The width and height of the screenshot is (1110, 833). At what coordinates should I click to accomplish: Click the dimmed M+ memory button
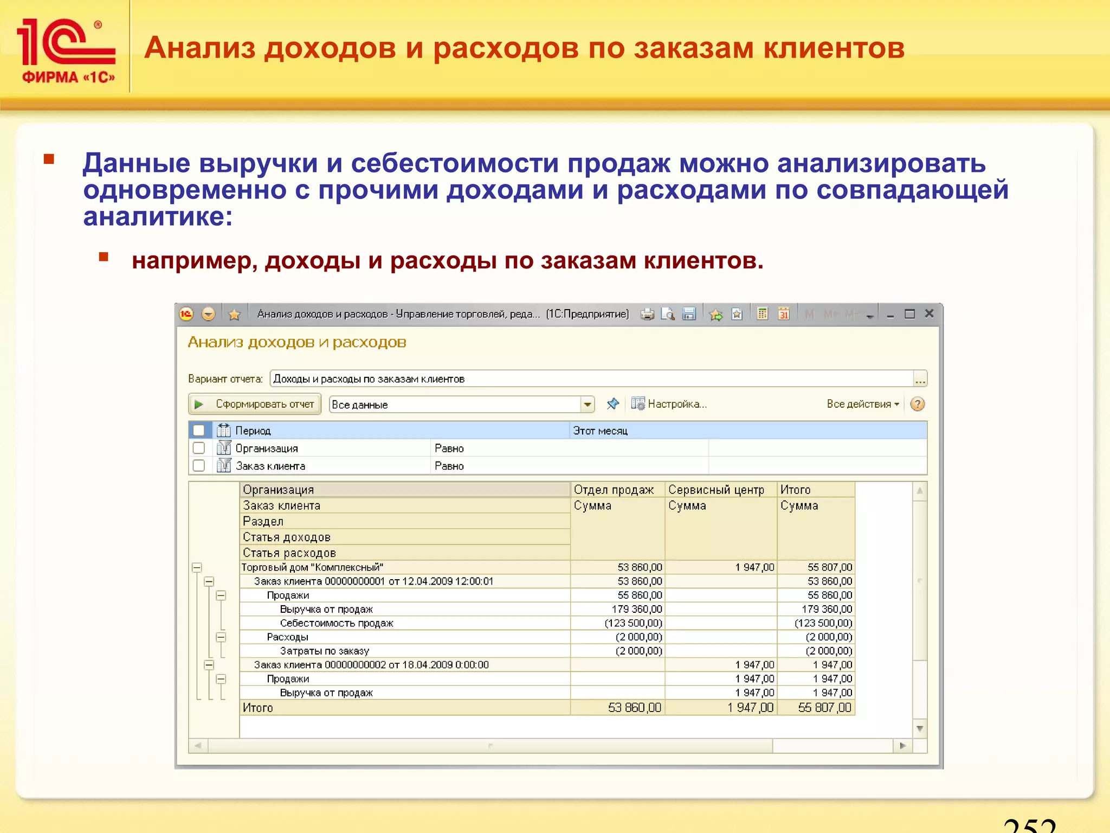click(x=831, y=315)
